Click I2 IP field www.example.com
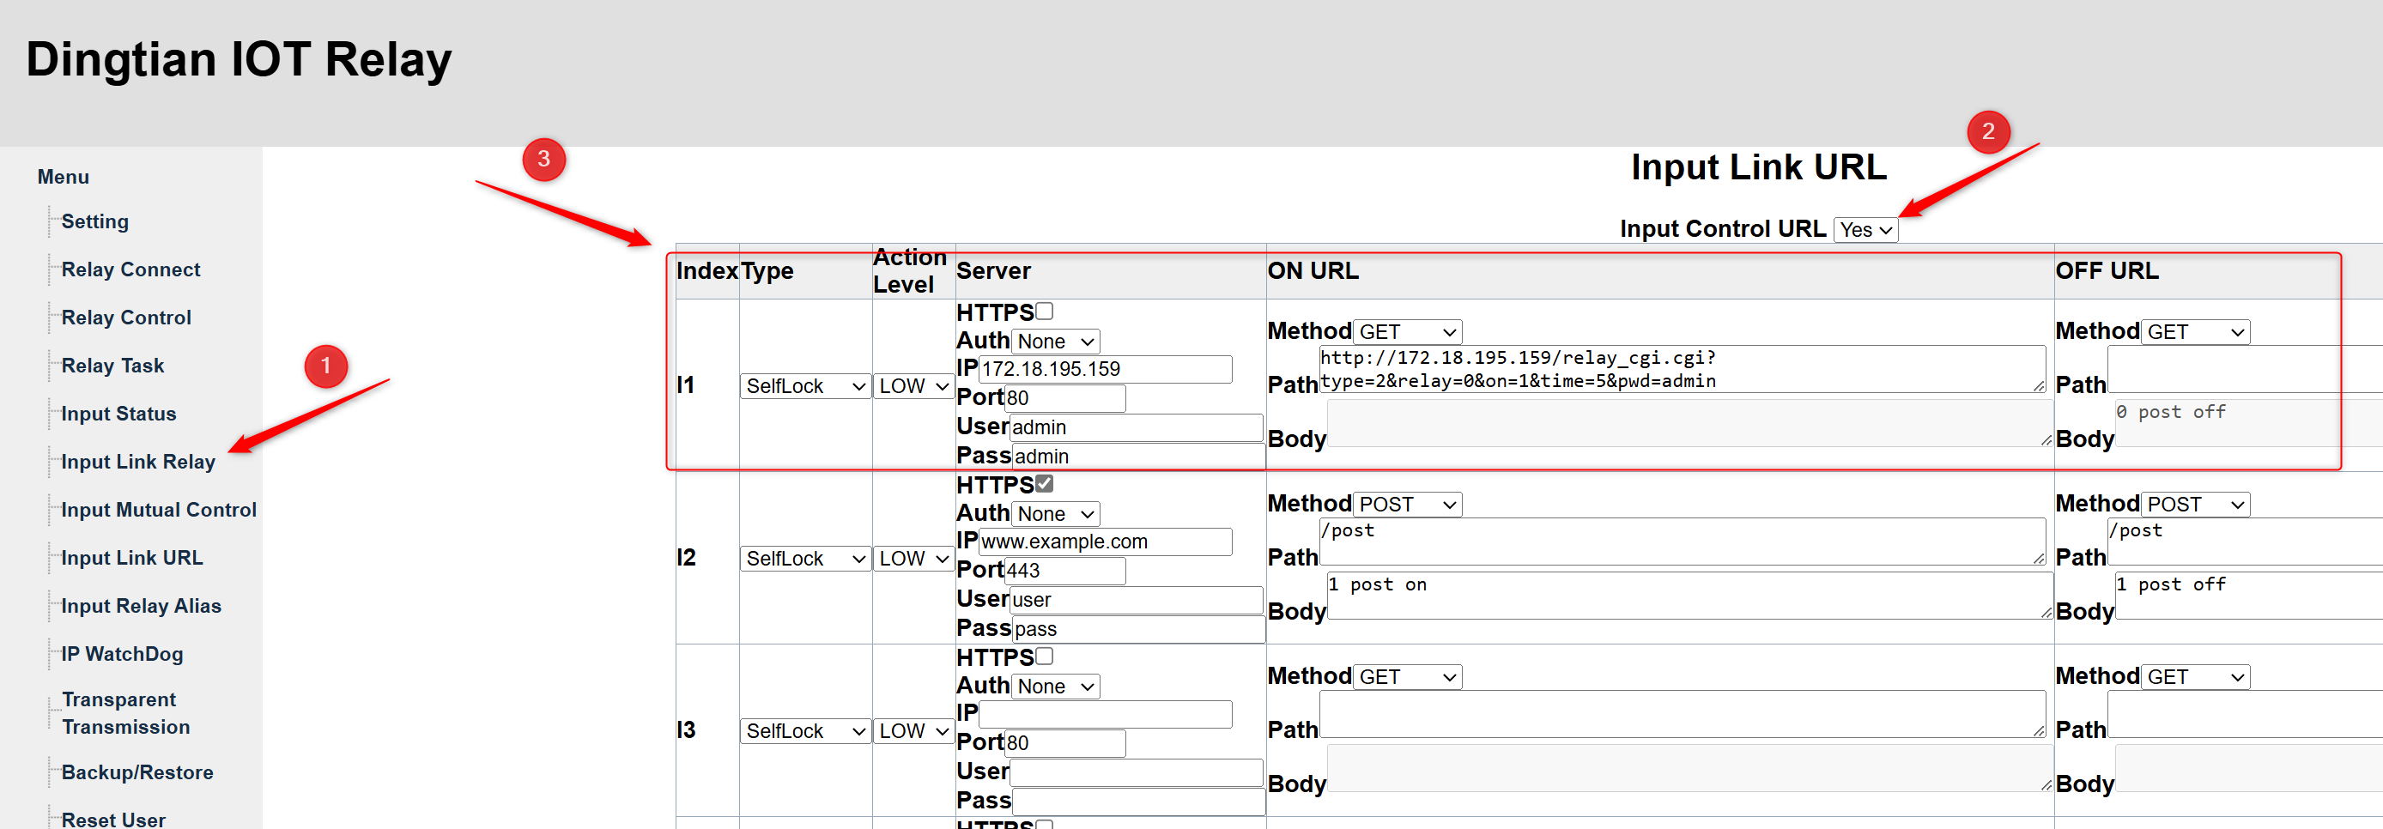 pos(1106,542)
